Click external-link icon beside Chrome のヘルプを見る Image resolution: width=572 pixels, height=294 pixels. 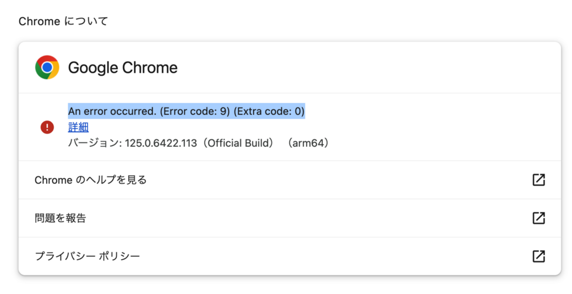pos(539,180)
